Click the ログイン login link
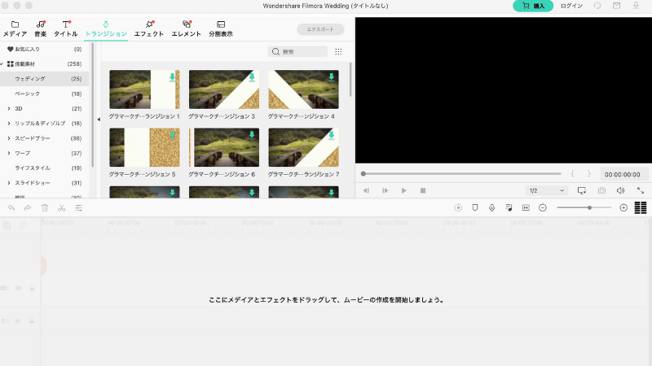This screenshot has height=366, width=652. pos(571,6)
